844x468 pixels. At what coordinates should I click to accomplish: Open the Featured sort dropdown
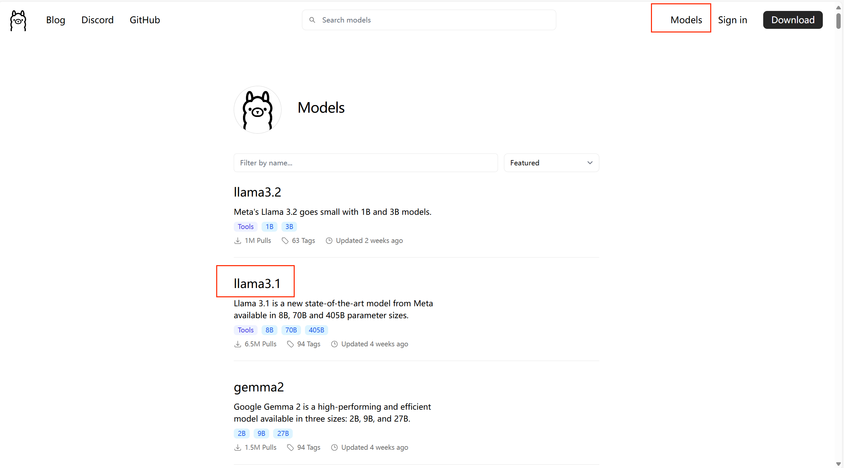tap(551, 163)
